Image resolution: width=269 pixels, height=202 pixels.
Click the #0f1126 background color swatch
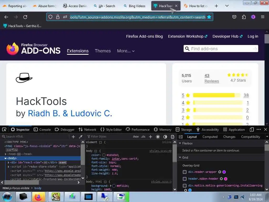click(x=114, y=186)
